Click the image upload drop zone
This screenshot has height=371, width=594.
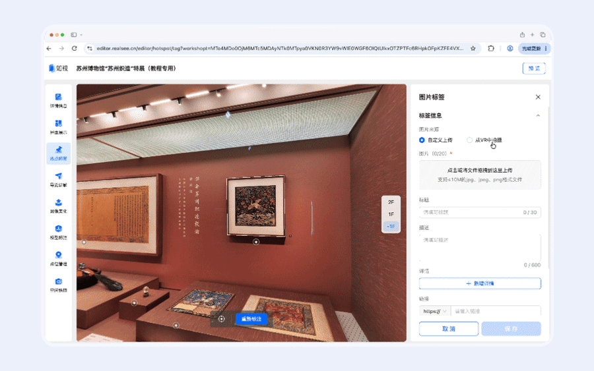point(480,175)
